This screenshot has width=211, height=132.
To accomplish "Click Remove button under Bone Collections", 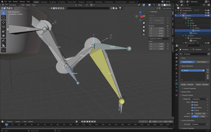I will tap(190, 84).
